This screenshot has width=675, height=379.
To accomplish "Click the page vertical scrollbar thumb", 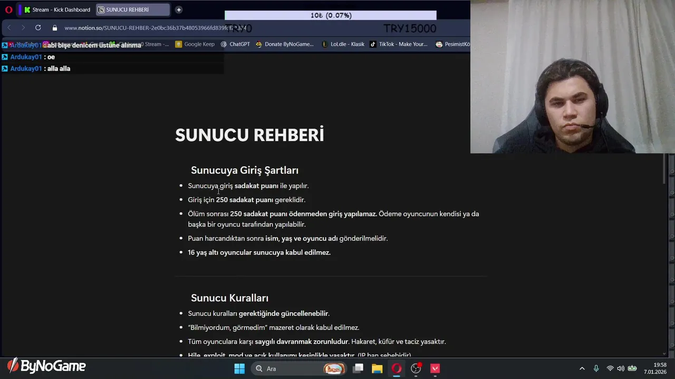I will pyautogui.click(x=664, y=169).
